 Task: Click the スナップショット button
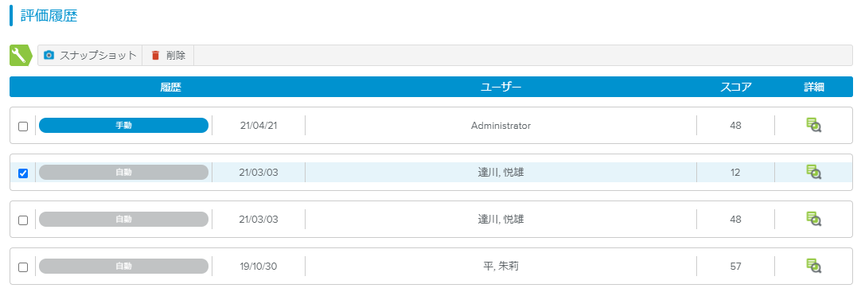pos(90,55)
